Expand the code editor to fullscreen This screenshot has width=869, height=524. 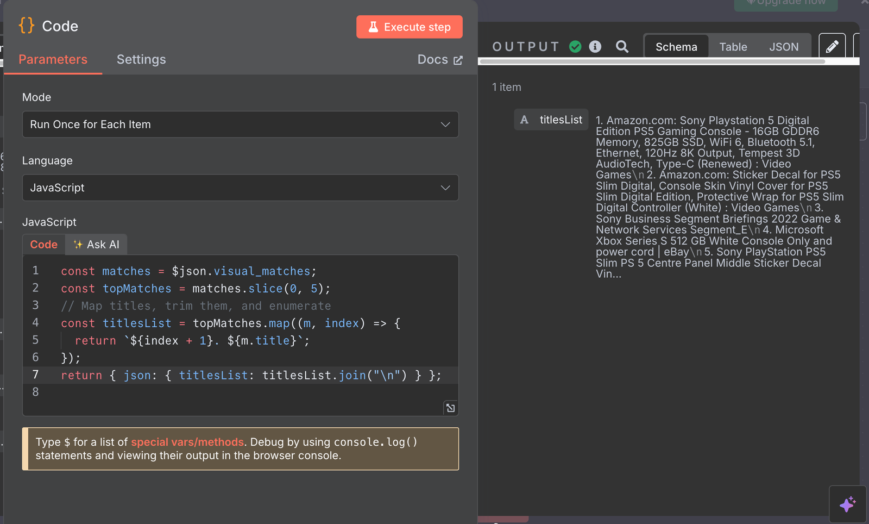(450, 408)
